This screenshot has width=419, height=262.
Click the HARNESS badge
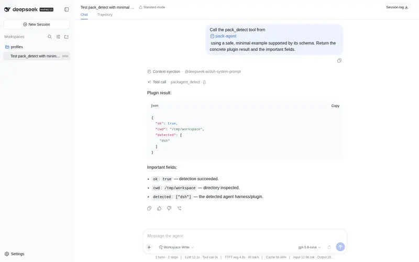(47, 9)
